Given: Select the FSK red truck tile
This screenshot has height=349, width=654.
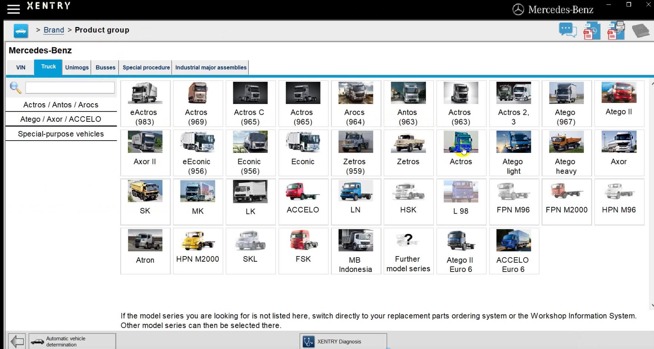Looking at the screenshot, I should [303, 251].
